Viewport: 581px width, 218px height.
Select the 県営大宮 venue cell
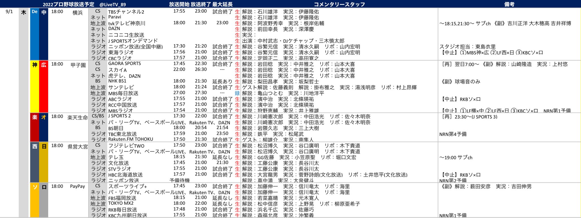pyautogui.click(x=77, y=147)
